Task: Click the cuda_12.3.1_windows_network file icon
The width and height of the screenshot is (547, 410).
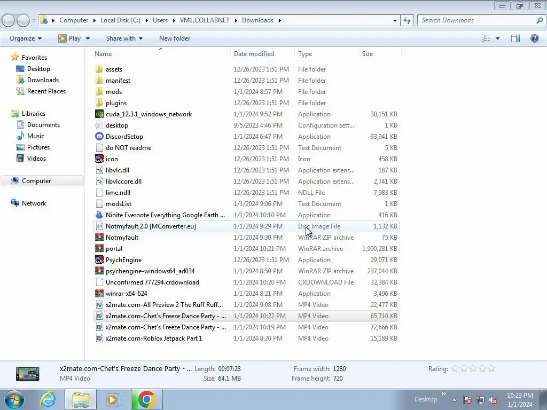Action: pyautogui.click(x=99, y=114)
